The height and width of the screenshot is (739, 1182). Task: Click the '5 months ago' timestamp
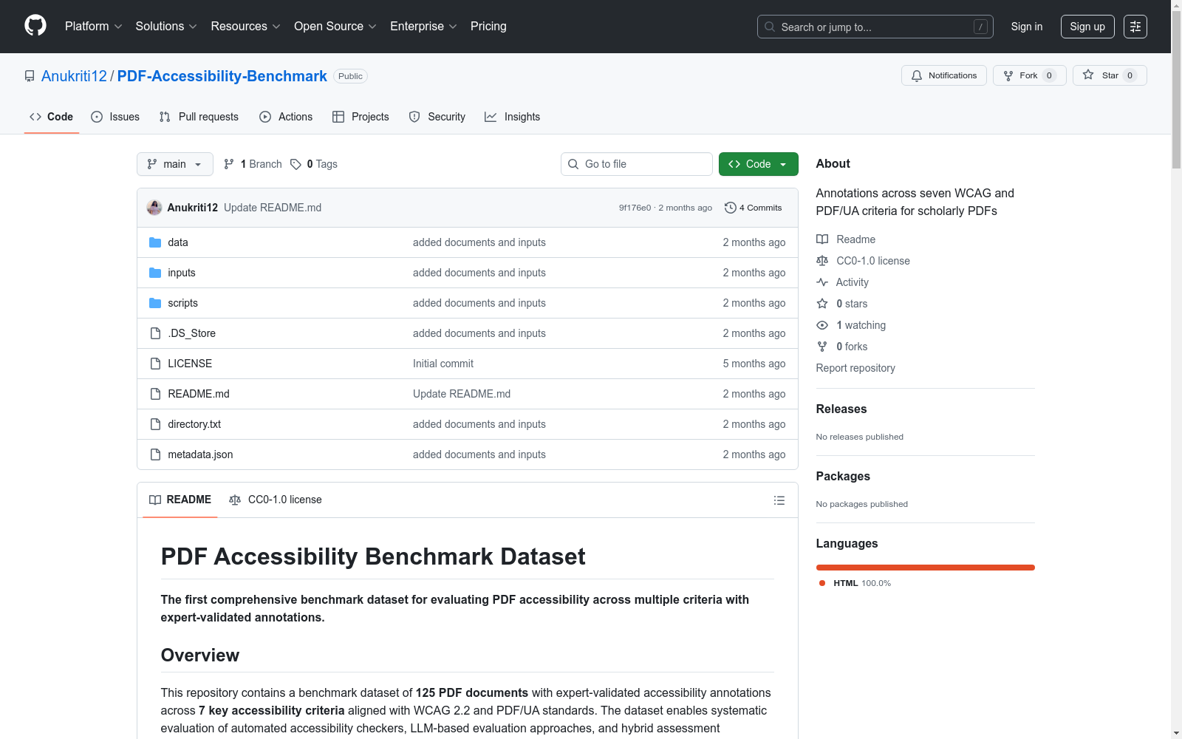click(x=754, y=364)
